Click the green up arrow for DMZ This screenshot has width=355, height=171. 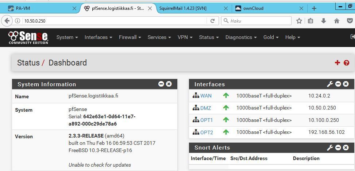[226, 108]
